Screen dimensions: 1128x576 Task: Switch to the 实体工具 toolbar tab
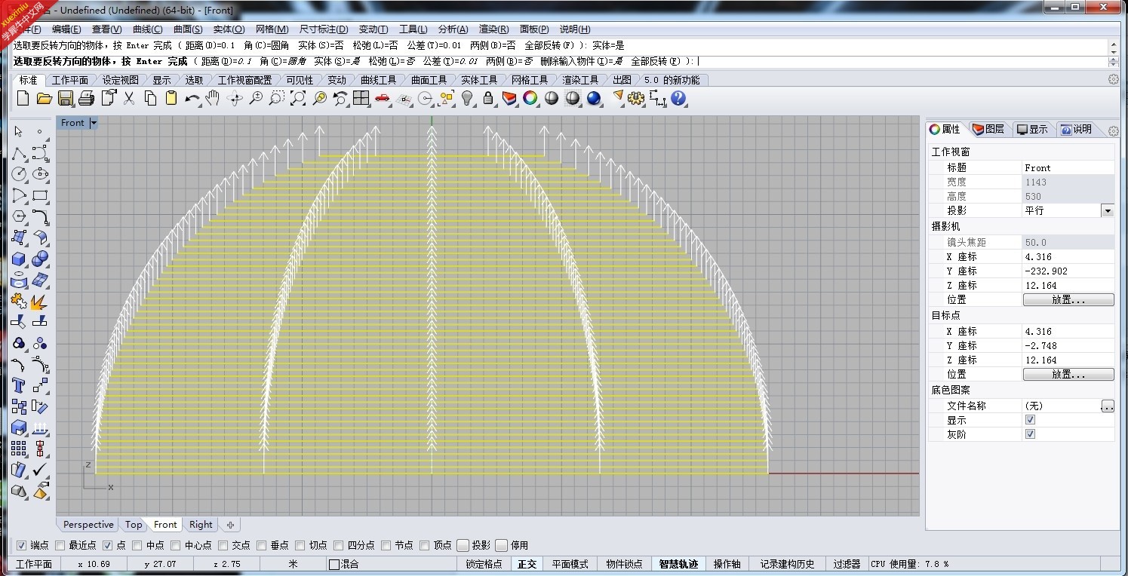click(x=479, y=80)
